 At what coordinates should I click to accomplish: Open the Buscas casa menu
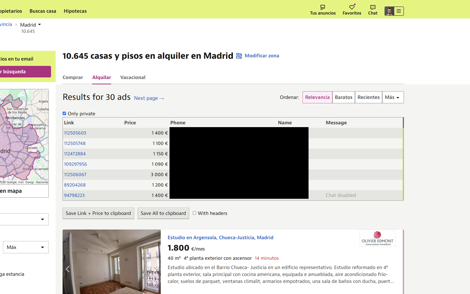(x=43, y=11)
